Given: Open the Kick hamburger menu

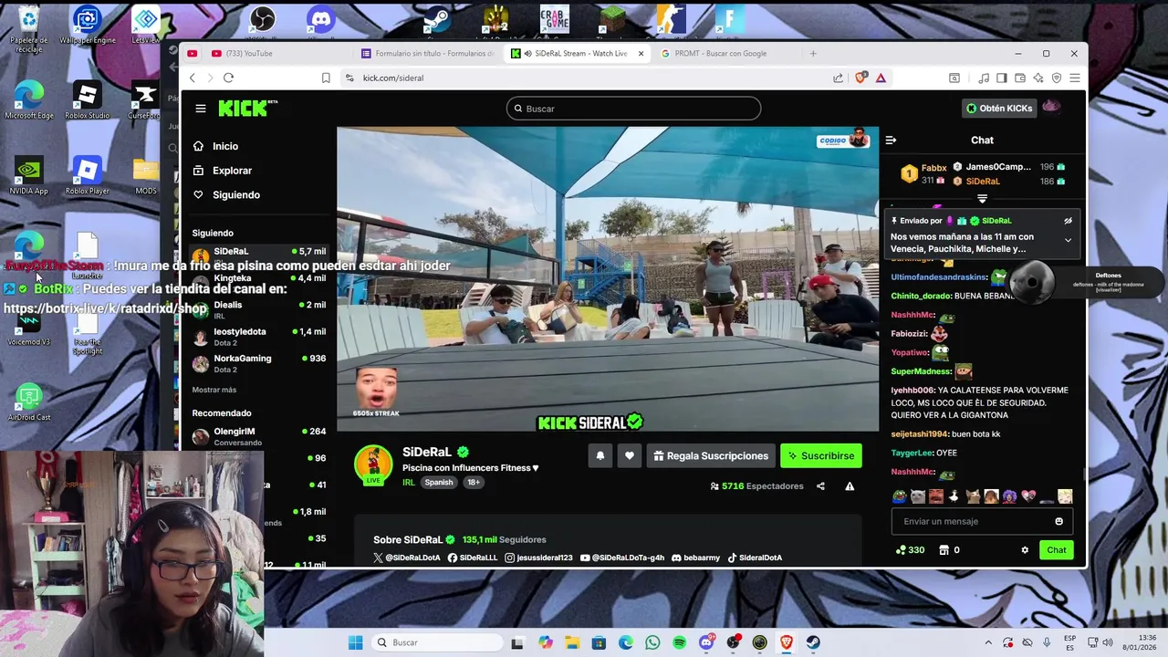Looking at the screenshot, I should (201, 109).
